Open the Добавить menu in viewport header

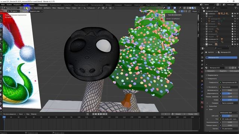pos(47,8)
